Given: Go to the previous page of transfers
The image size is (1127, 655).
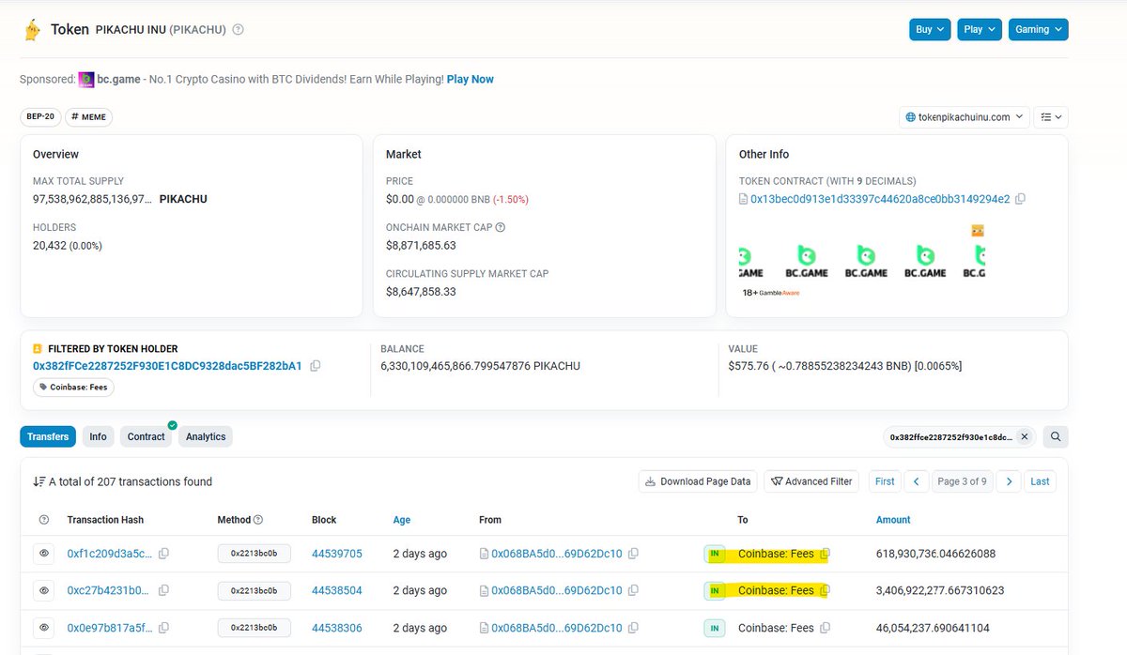Looking at the screenshot, I should pyautogui.click(x=917, y=481).
